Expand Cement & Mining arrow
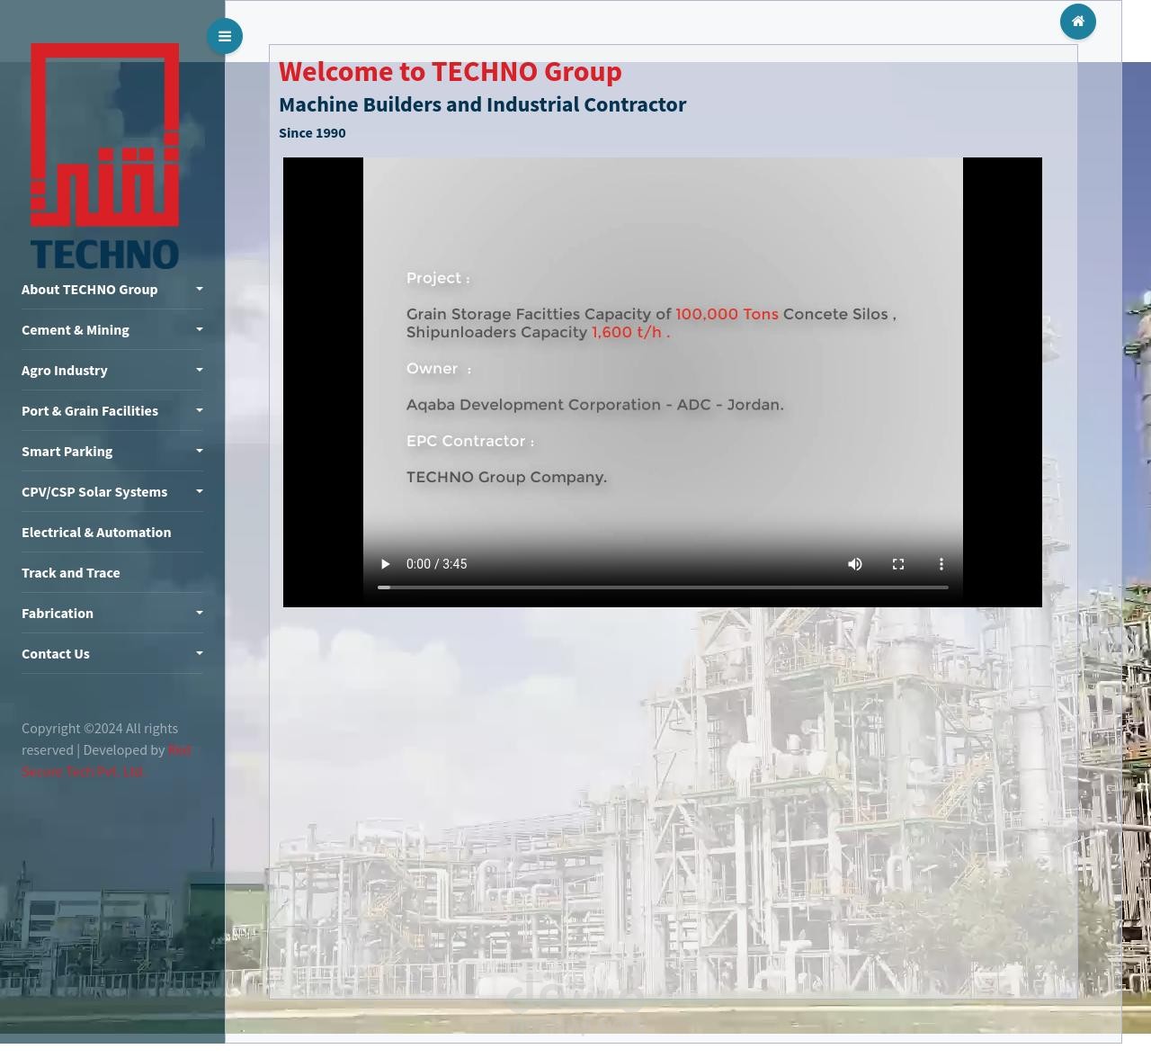1151x1058 pixels. coord(200,329)
